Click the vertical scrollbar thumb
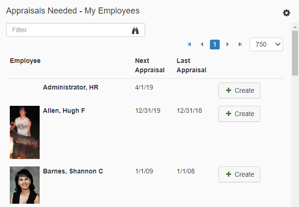Screen dimensions: 299x207 [x=295, y=51]
